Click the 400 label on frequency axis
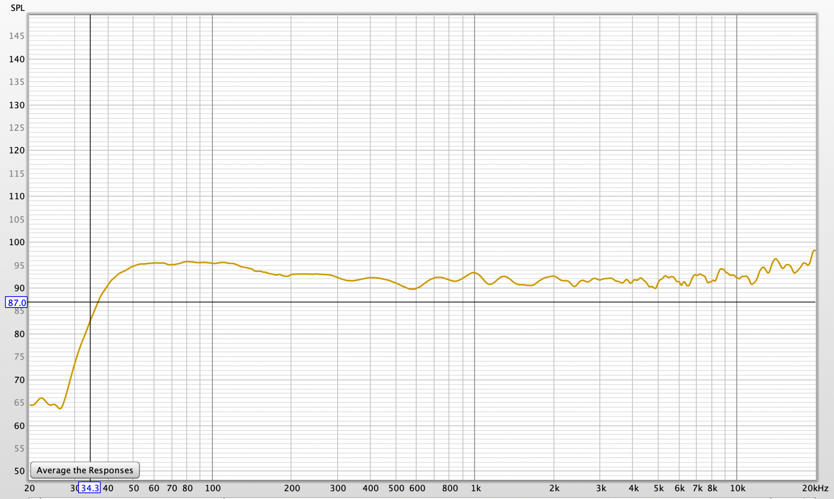Image resolution: width=834 pixels, height=499 pixels. 371,488
